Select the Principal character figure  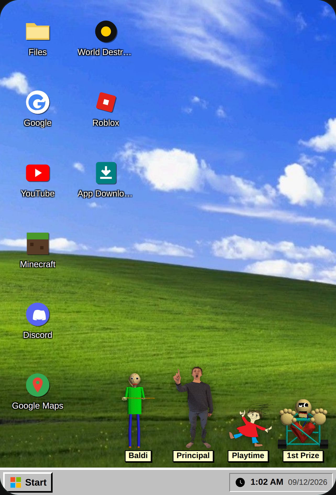tap(193, 407)
